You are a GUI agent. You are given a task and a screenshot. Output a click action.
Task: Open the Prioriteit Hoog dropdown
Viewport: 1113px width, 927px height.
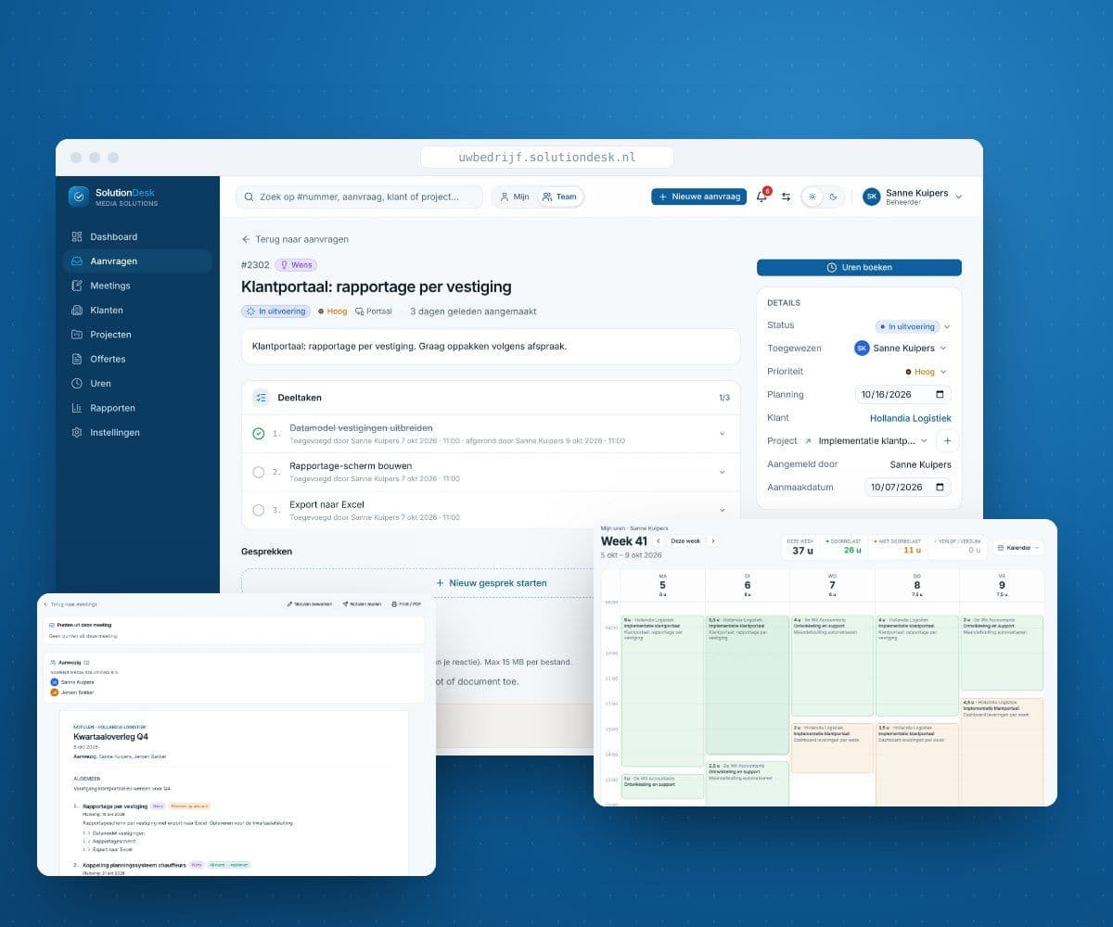pyautogui.click(x=927, y=372)
